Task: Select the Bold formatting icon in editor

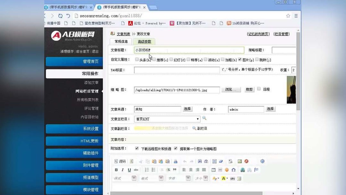Action: [x=116, y=170]
